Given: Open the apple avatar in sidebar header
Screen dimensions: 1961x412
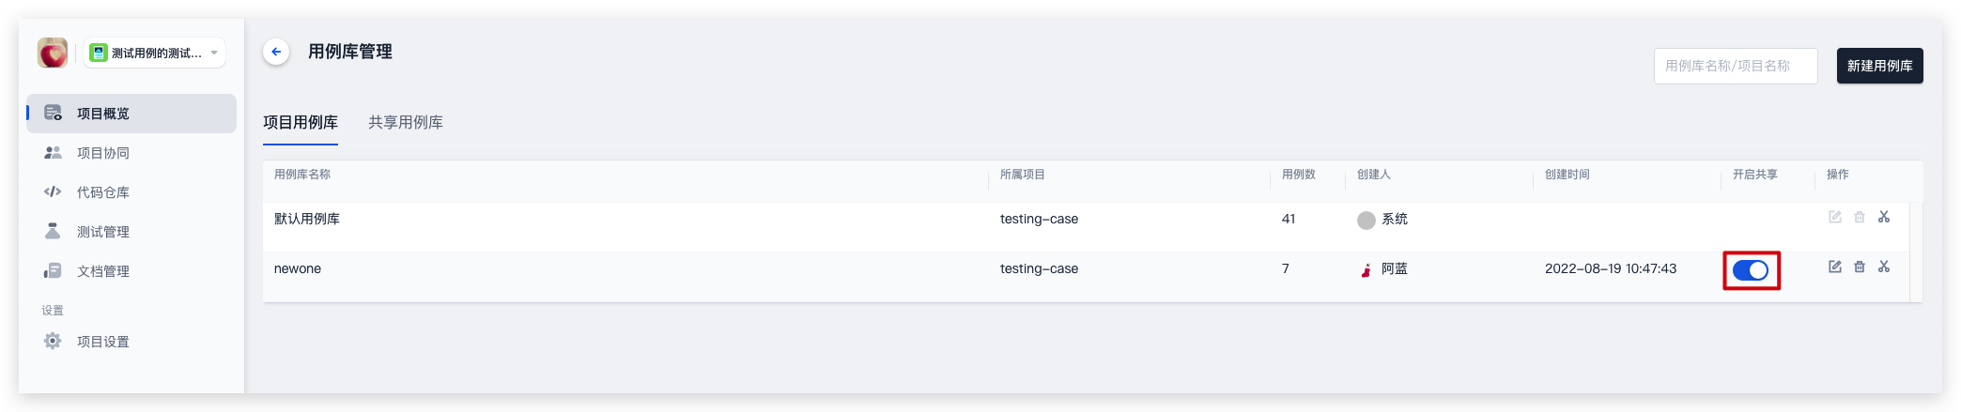Looking at the screenshot, I should (x=53, y=53).
